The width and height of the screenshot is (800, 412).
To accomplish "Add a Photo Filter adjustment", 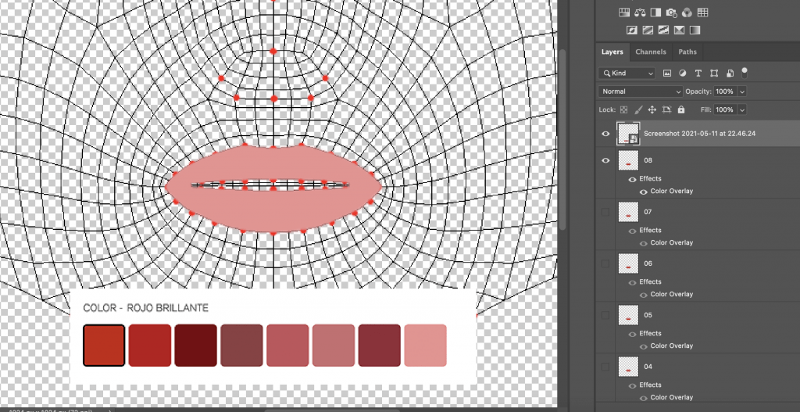I will (x=671, y=13).
